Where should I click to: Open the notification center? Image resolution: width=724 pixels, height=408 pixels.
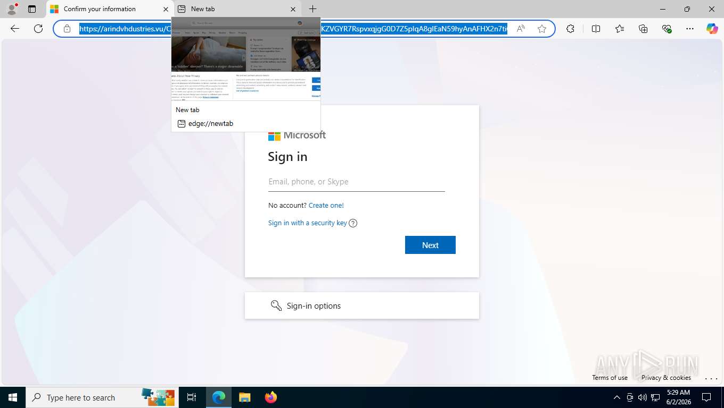click(706, 397)
